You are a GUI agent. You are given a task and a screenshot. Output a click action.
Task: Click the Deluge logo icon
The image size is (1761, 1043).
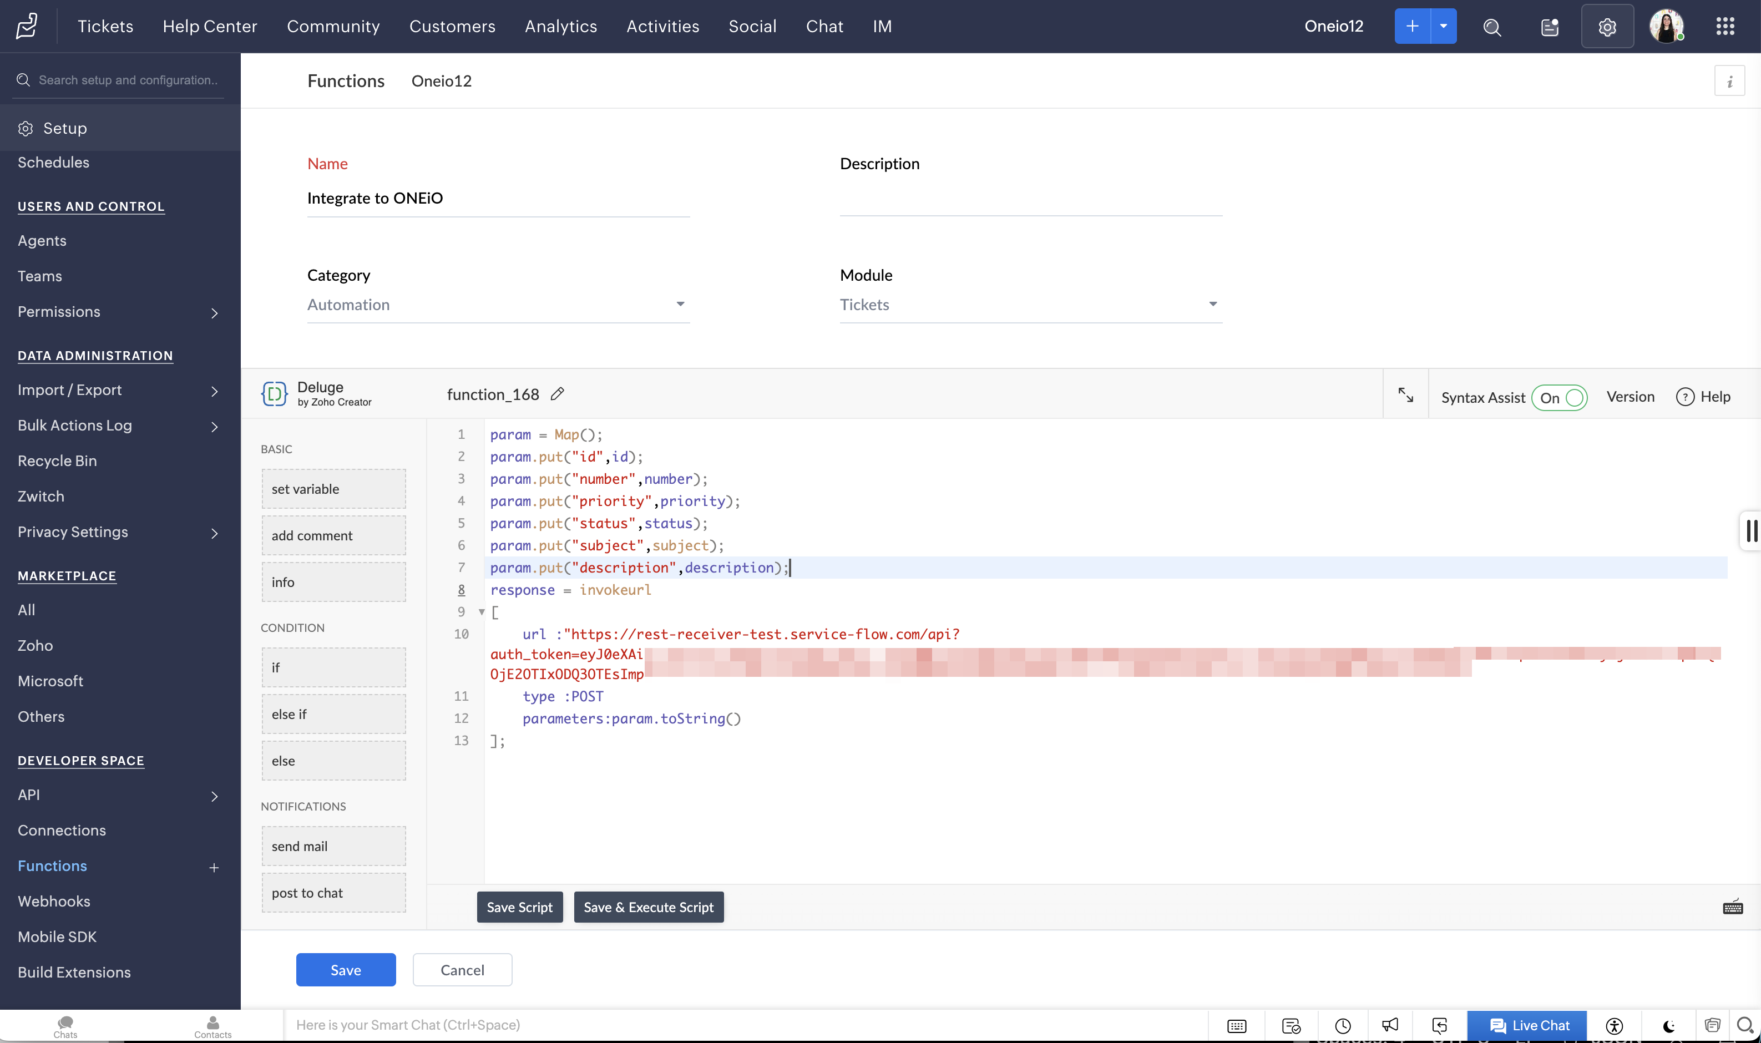point(274,393)
